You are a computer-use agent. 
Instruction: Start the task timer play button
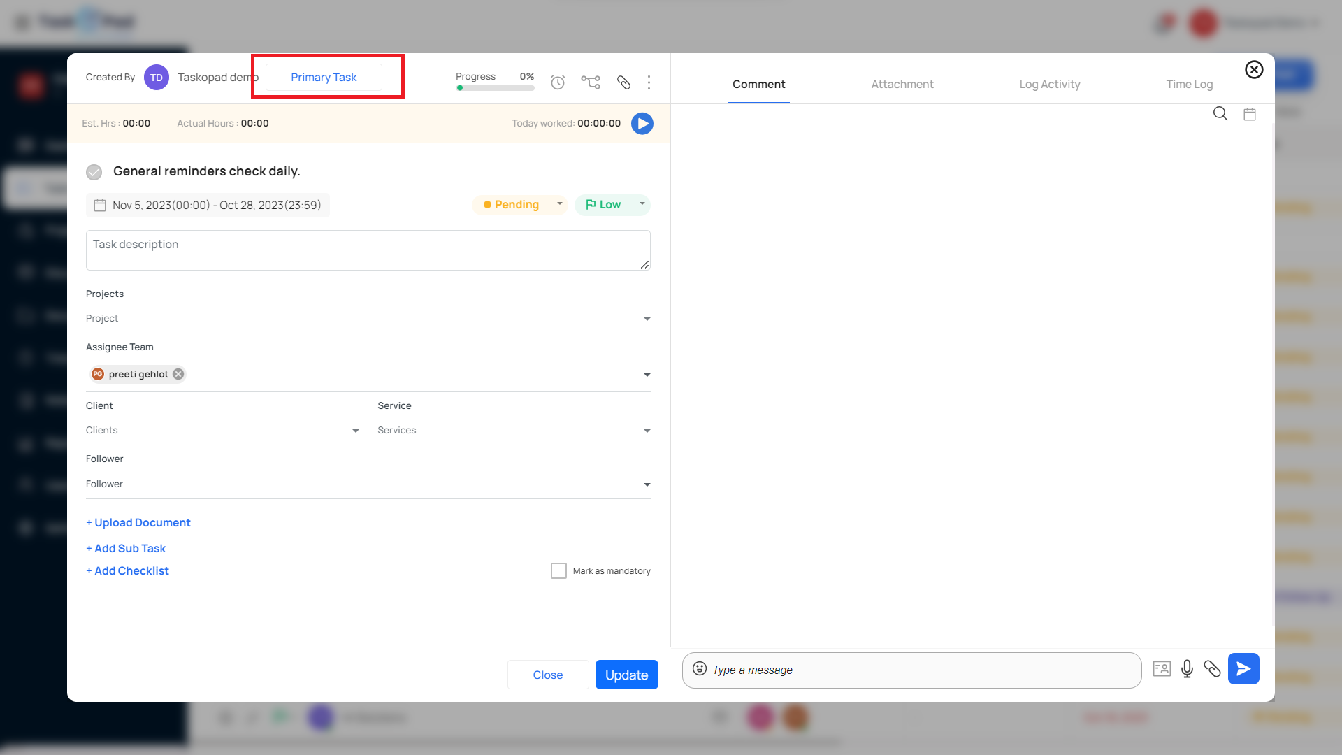642,124
